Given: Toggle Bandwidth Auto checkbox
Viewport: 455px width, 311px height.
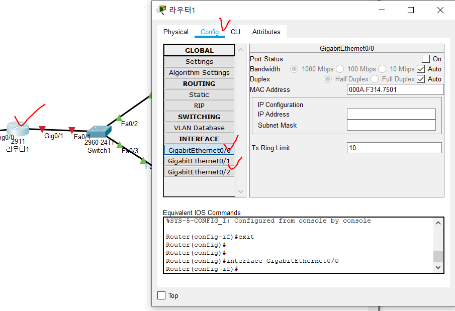Looking at the screenshot, I should (x=421, y=69).
